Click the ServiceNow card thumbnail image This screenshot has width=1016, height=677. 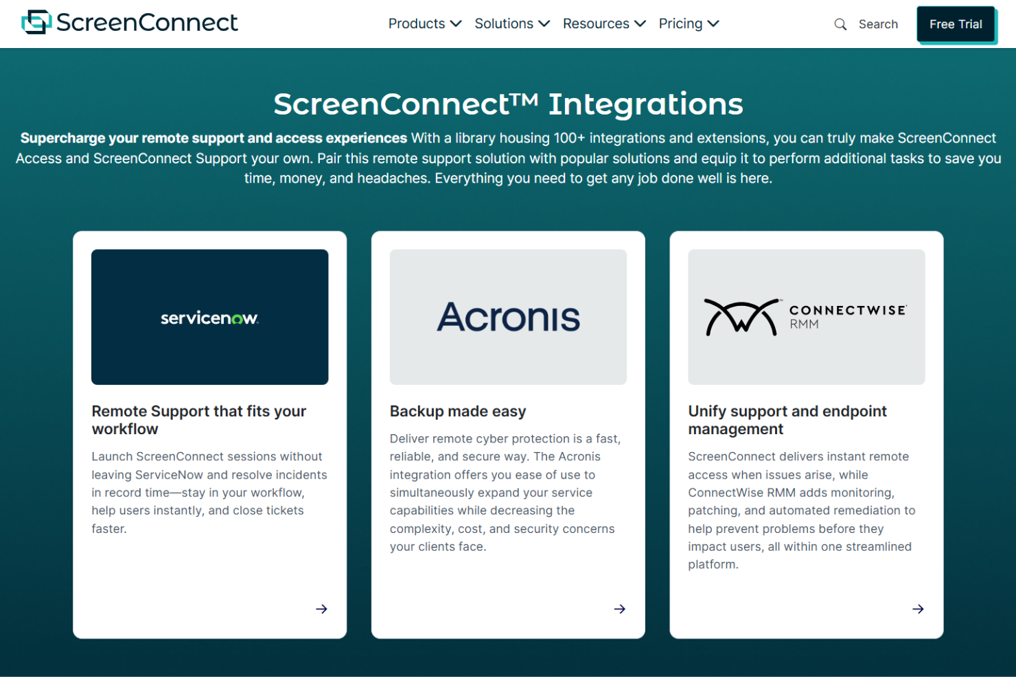click(209, 317)
